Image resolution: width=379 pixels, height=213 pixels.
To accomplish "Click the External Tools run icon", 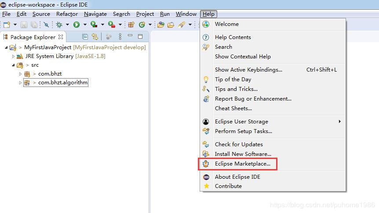I will coord(111,25).
